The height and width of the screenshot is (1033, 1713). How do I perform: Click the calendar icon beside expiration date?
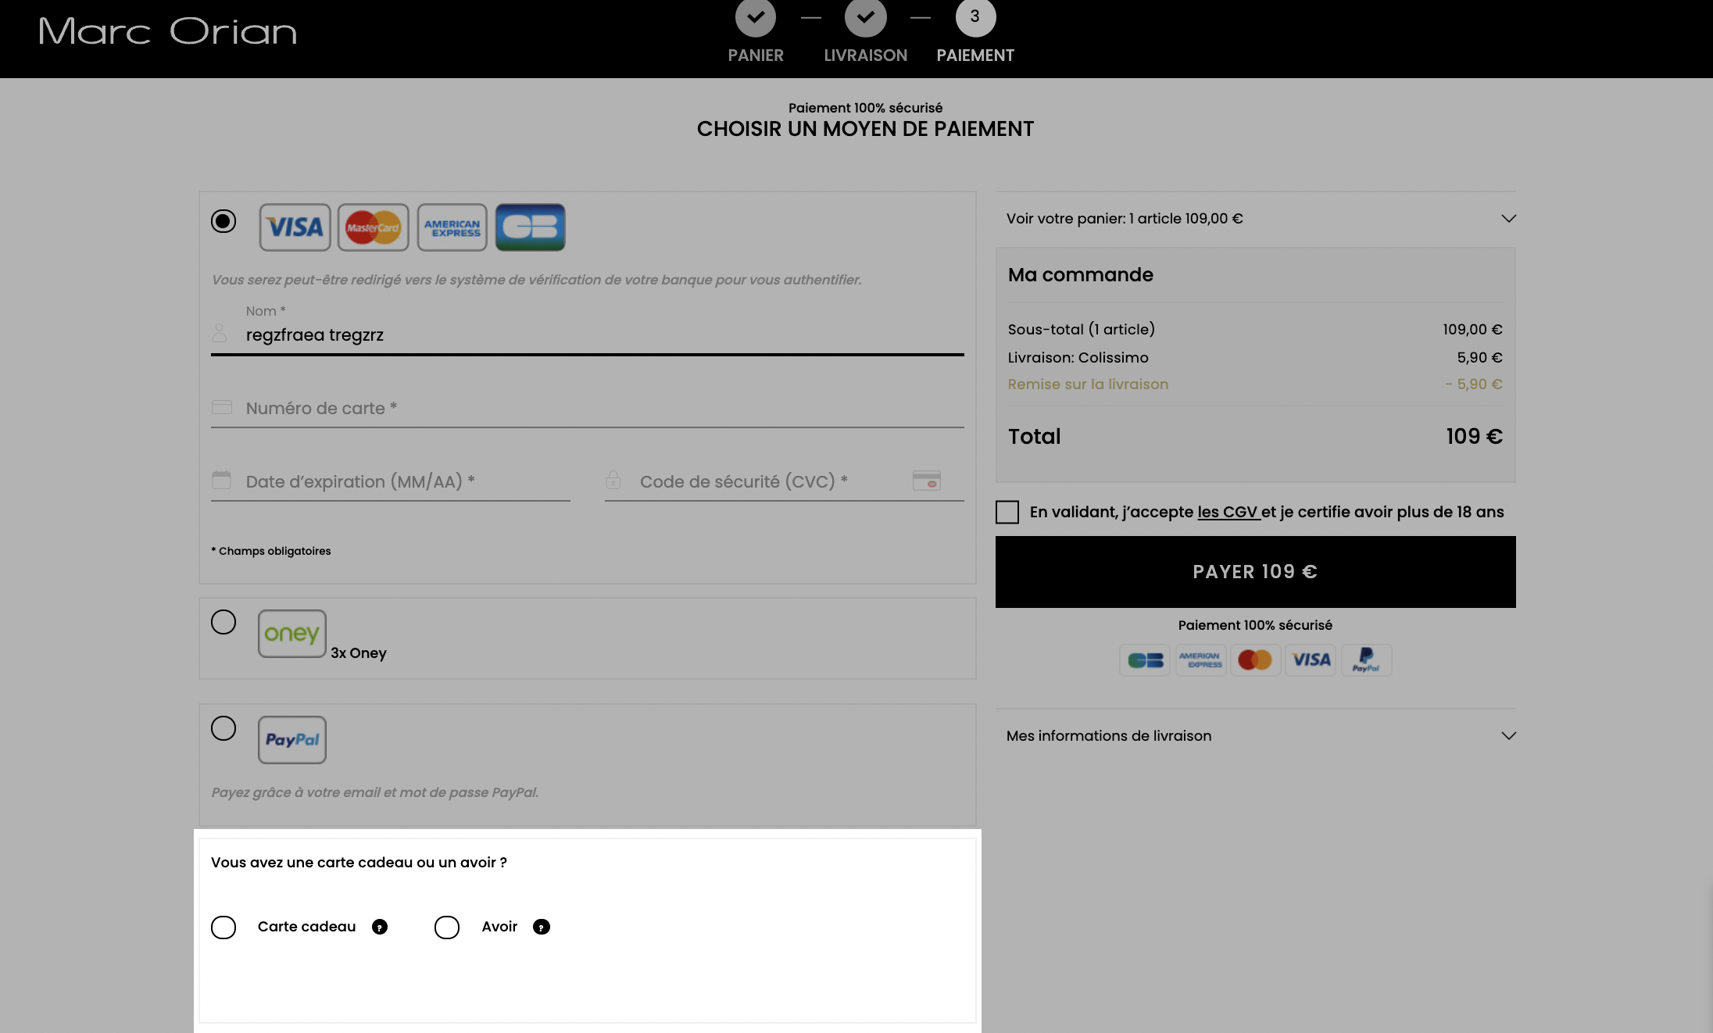click(x=222, y=480)
